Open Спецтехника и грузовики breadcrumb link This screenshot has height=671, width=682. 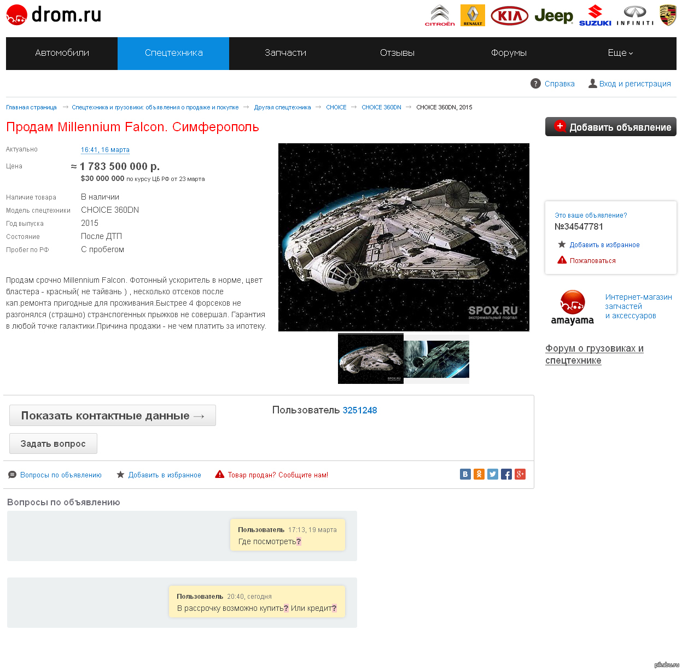pos(155,107)
